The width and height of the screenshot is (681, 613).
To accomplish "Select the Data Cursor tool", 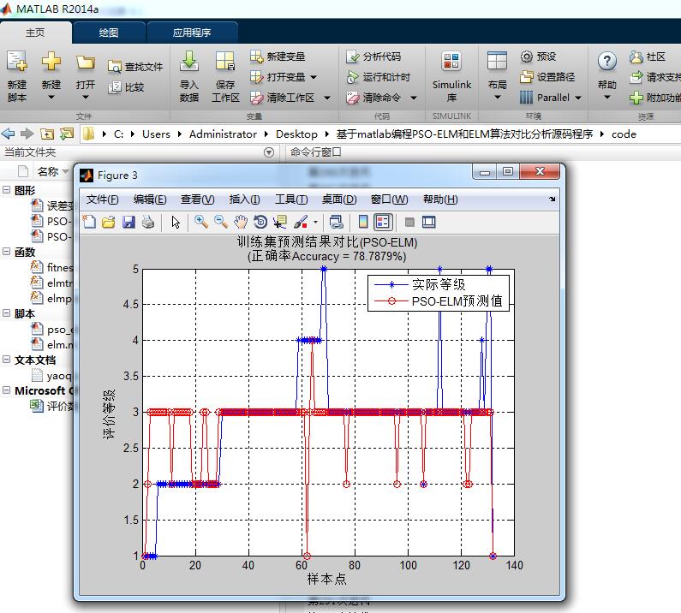I will click(280, 222).
